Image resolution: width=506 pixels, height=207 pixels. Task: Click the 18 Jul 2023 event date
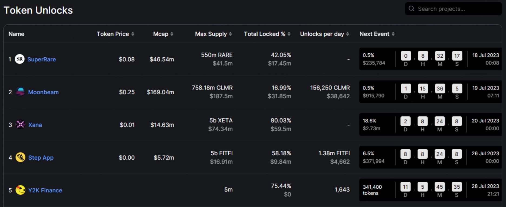[485, 55]
